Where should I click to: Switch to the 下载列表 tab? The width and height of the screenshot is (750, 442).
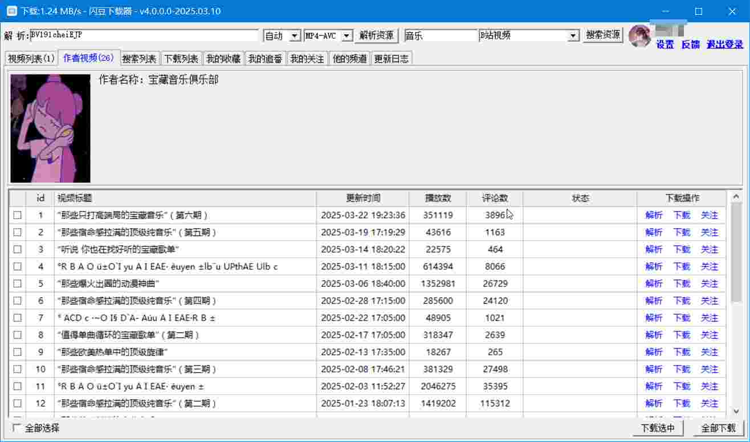[x=181, y=59]
